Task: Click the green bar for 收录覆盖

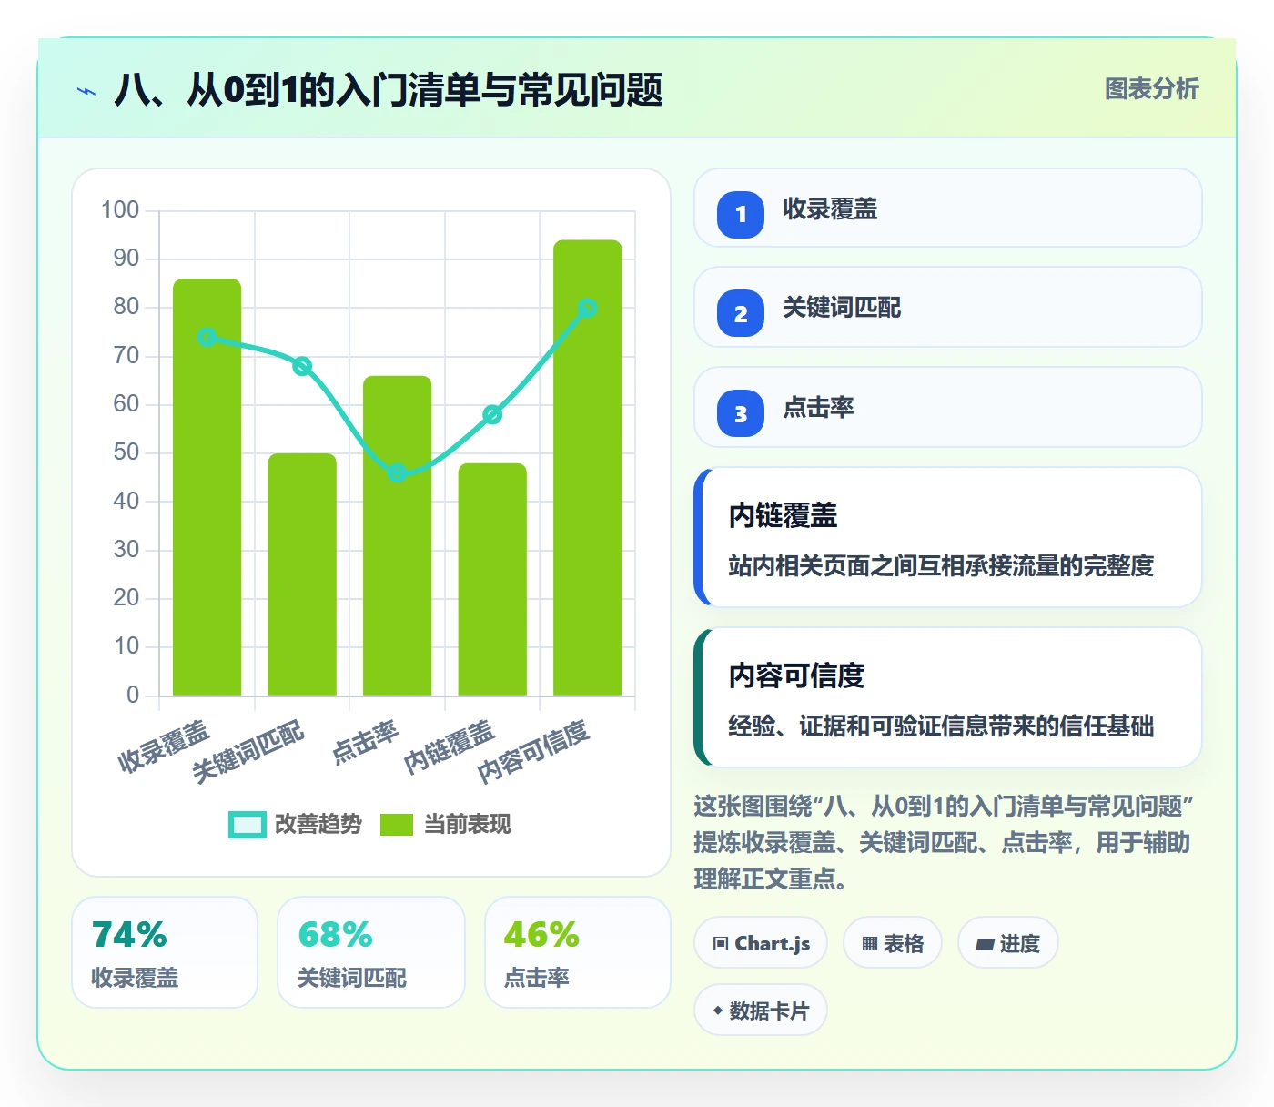Action: coord(207,487)
